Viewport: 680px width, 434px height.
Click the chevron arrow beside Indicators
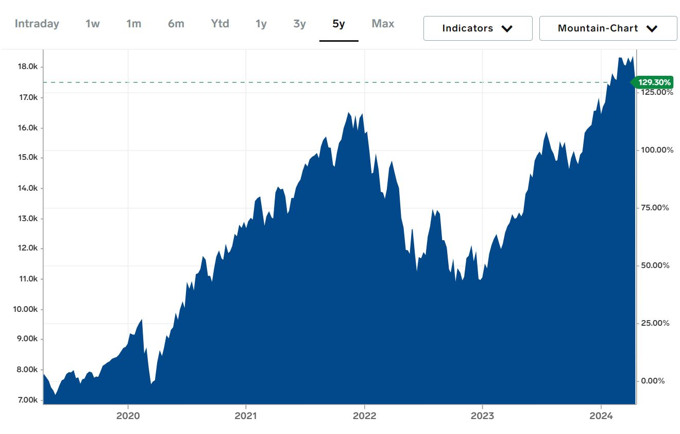click(x=507, y=29)
